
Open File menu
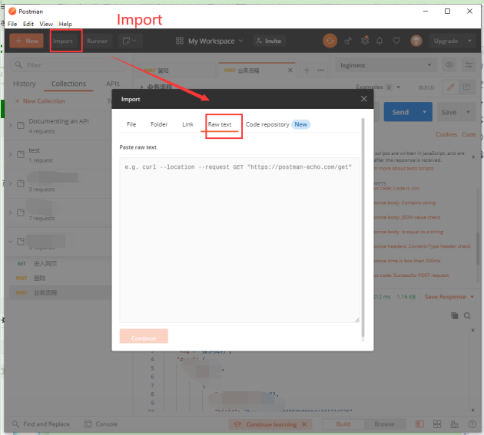(x=12, y=24)
